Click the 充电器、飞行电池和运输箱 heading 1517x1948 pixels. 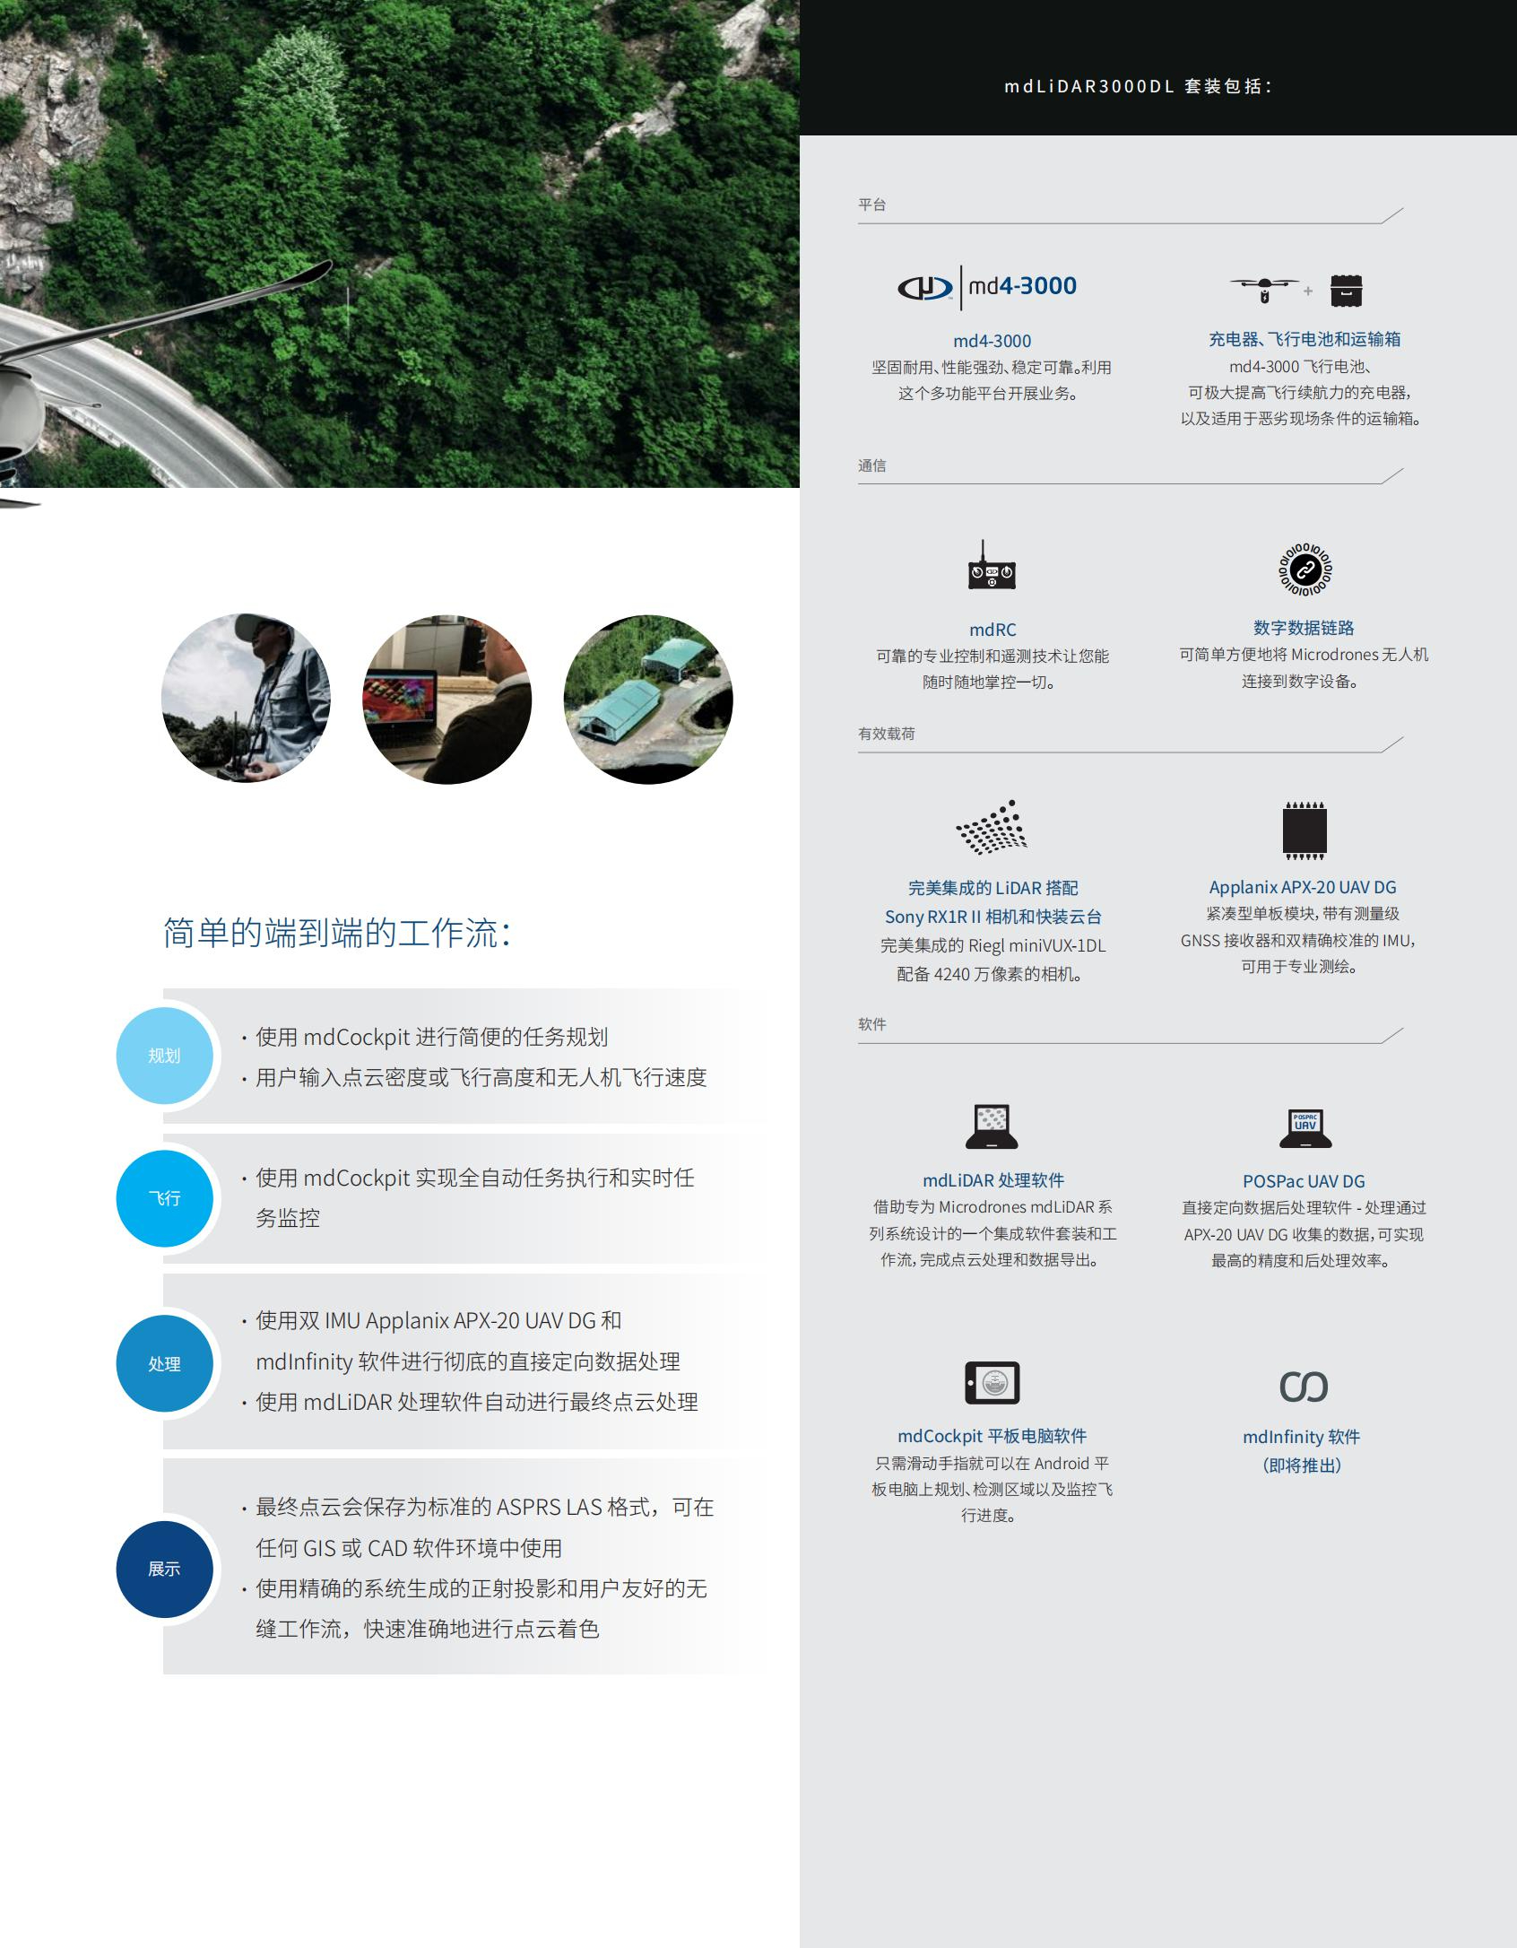pyautogui.click(x=1304, y=339)
